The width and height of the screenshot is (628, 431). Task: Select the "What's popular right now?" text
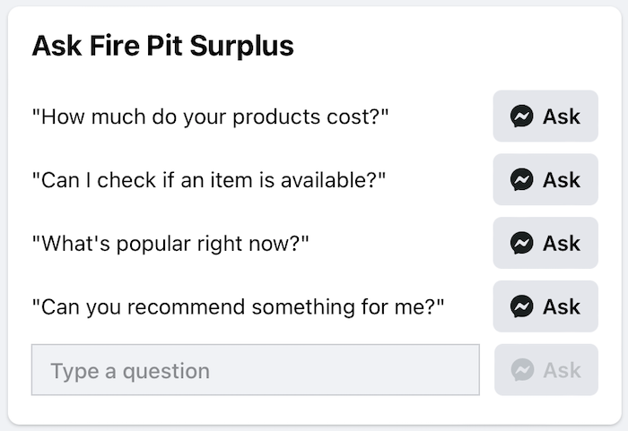(170, 243)
